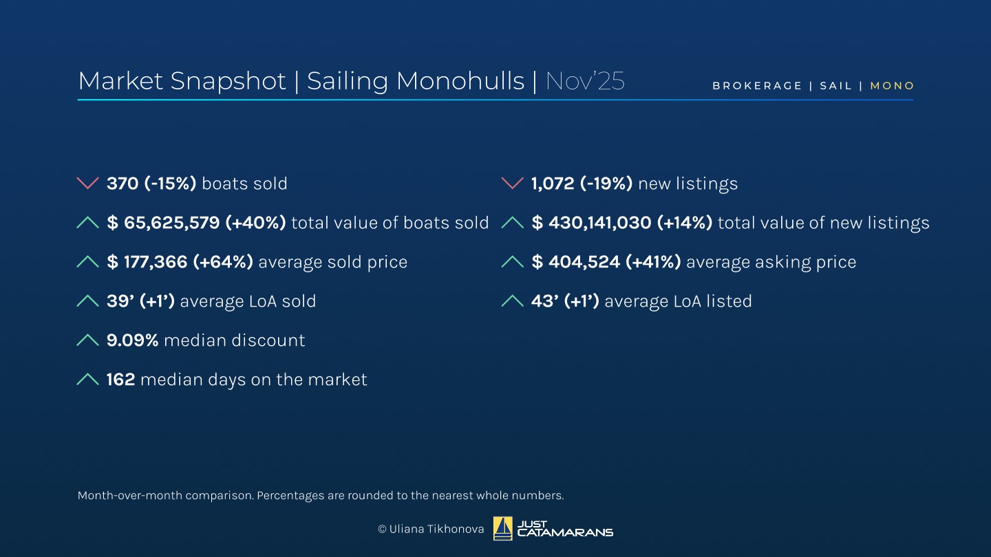Click the up arrow next to median discount
This screenshot has width=991, height=557.
[87, 340]
